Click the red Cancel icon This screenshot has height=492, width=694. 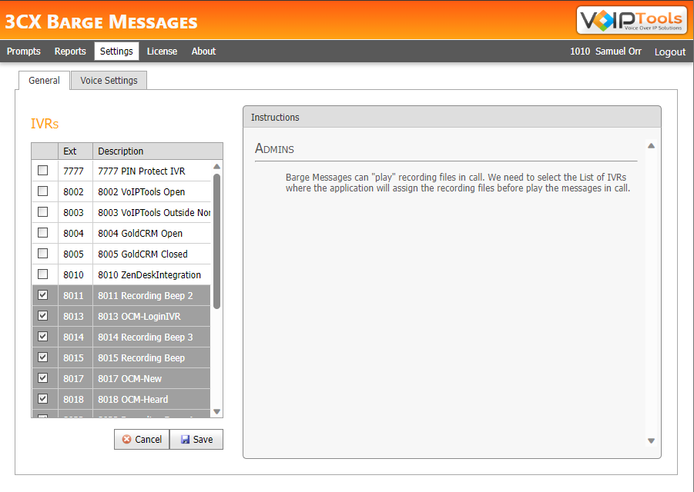[x=126, y=439]
